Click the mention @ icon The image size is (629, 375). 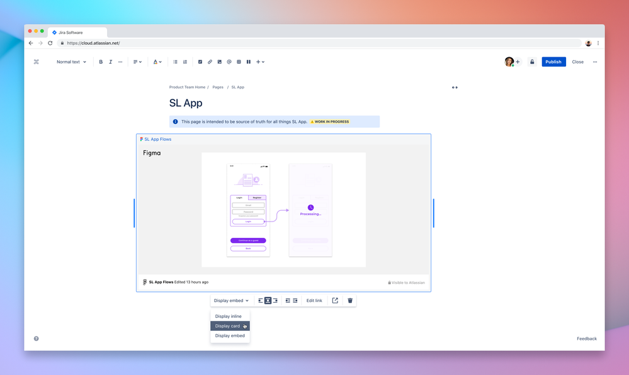pyautogui.click(x=229, y=62)
